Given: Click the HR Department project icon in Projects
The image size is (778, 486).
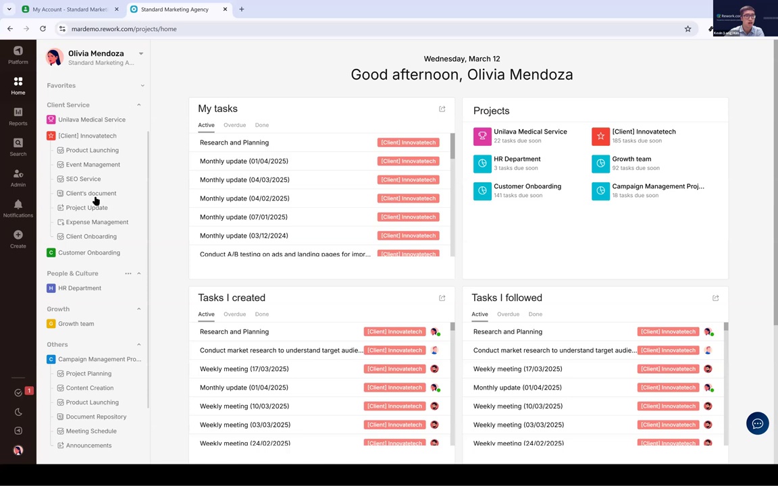Looking at the screenshot, I should [482, 163].
